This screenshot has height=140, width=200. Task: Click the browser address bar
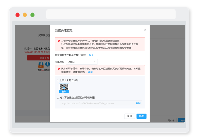pos(111,14)
